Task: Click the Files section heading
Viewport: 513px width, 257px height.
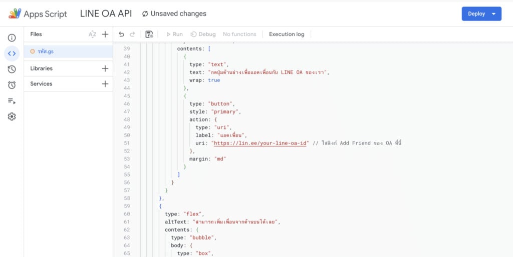Action: tap(36, 34)
